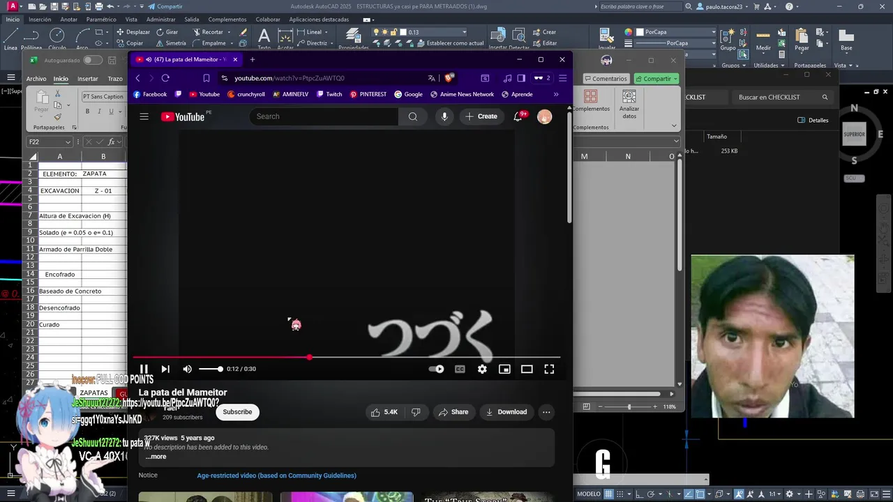
Task: Toggle YouTube autoplay switch
Action: (x=436, y=369)
